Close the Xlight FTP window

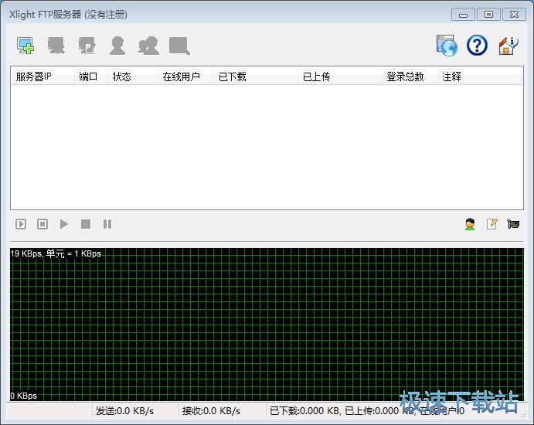coord(514,15)
